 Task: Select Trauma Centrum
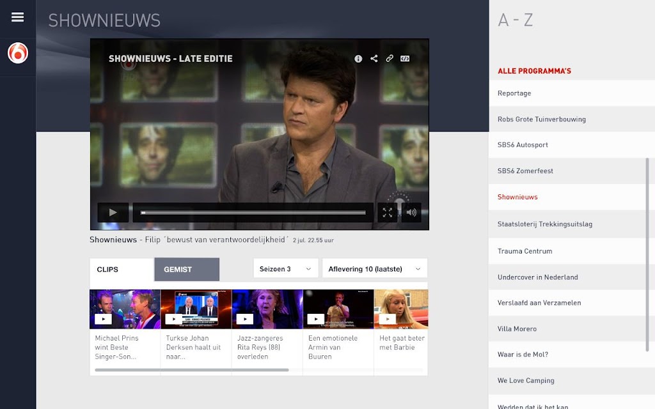tap(571, 251)
